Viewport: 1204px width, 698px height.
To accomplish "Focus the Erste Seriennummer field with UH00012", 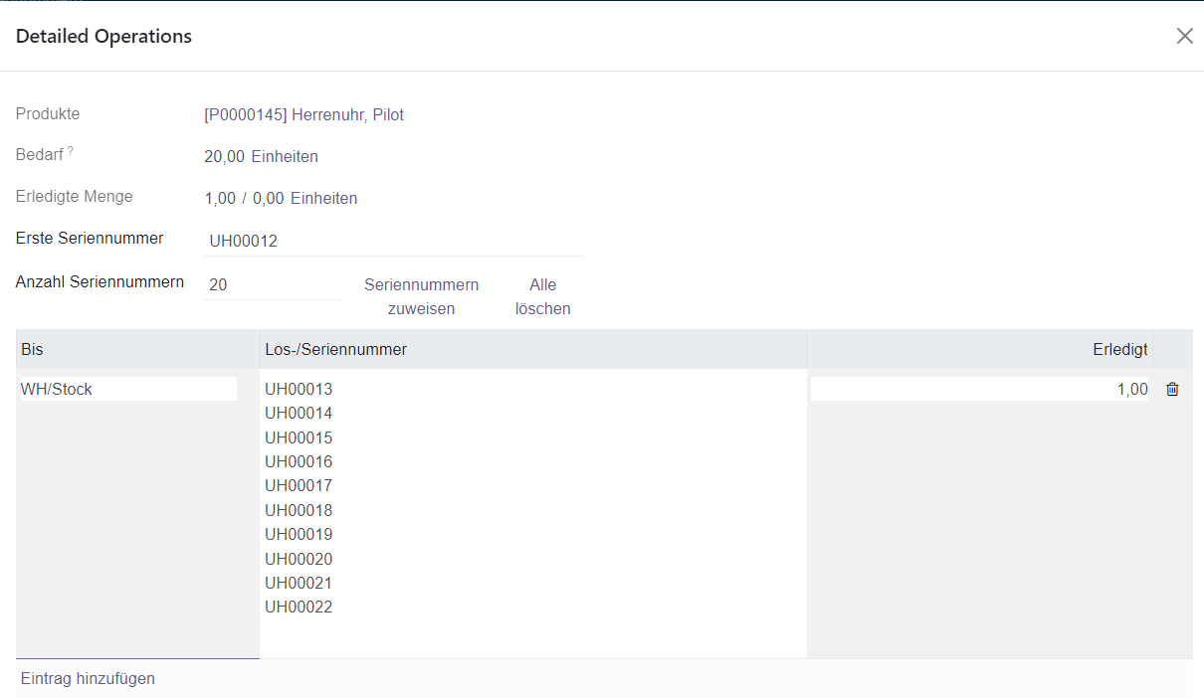I will (x=393, y=242).
